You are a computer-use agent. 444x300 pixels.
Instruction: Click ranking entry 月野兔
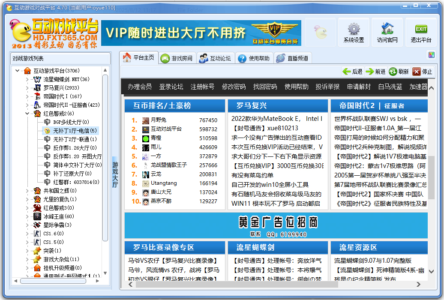tap(159, 120)
